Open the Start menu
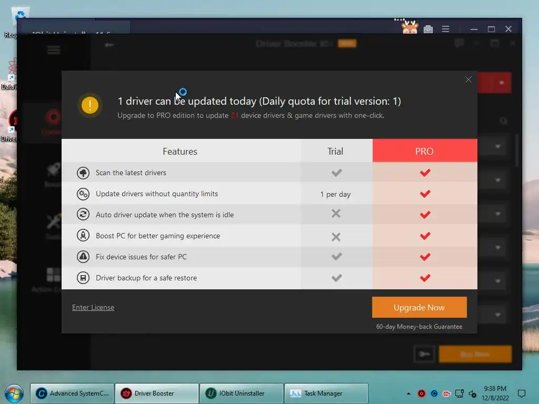 pos(14,393)
